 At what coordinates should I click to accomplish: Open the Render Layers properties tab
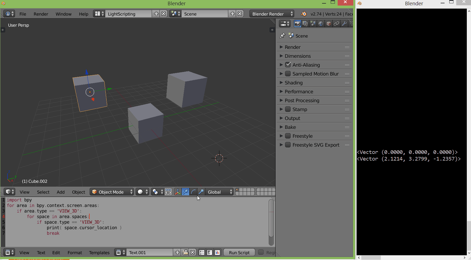[305, 24]
